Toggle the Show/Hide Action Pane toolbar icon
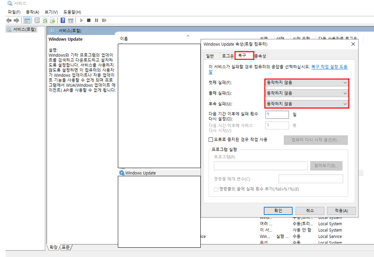 point(71,20)
